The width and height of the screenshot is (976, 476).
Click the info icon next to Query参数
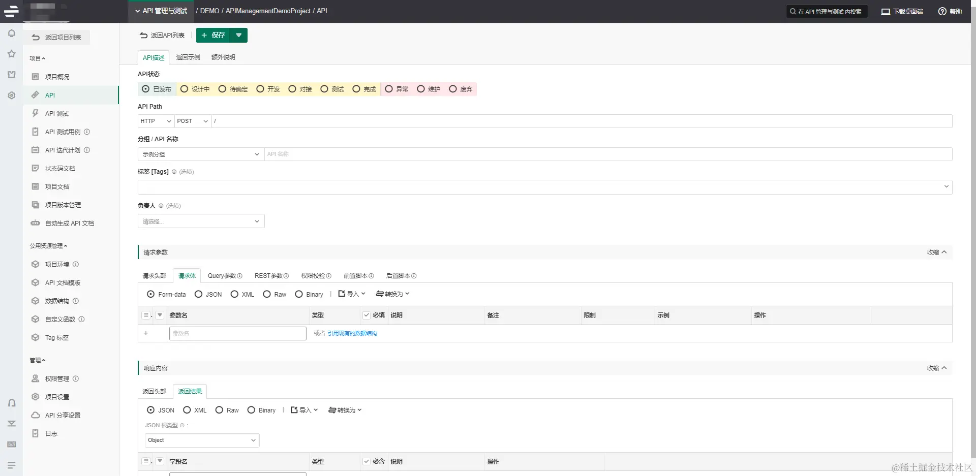[x=239, y=276]
